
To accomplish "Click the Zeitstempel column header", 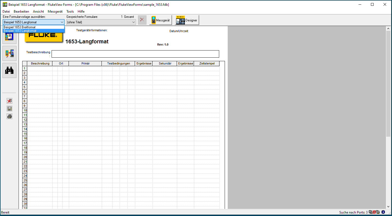I will pyautogui.click(x=207, y=63).
